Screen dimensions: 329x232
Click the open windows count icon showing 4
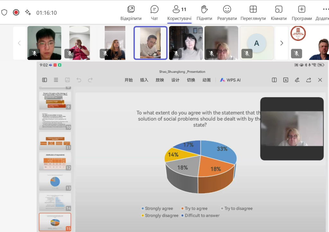286,80
